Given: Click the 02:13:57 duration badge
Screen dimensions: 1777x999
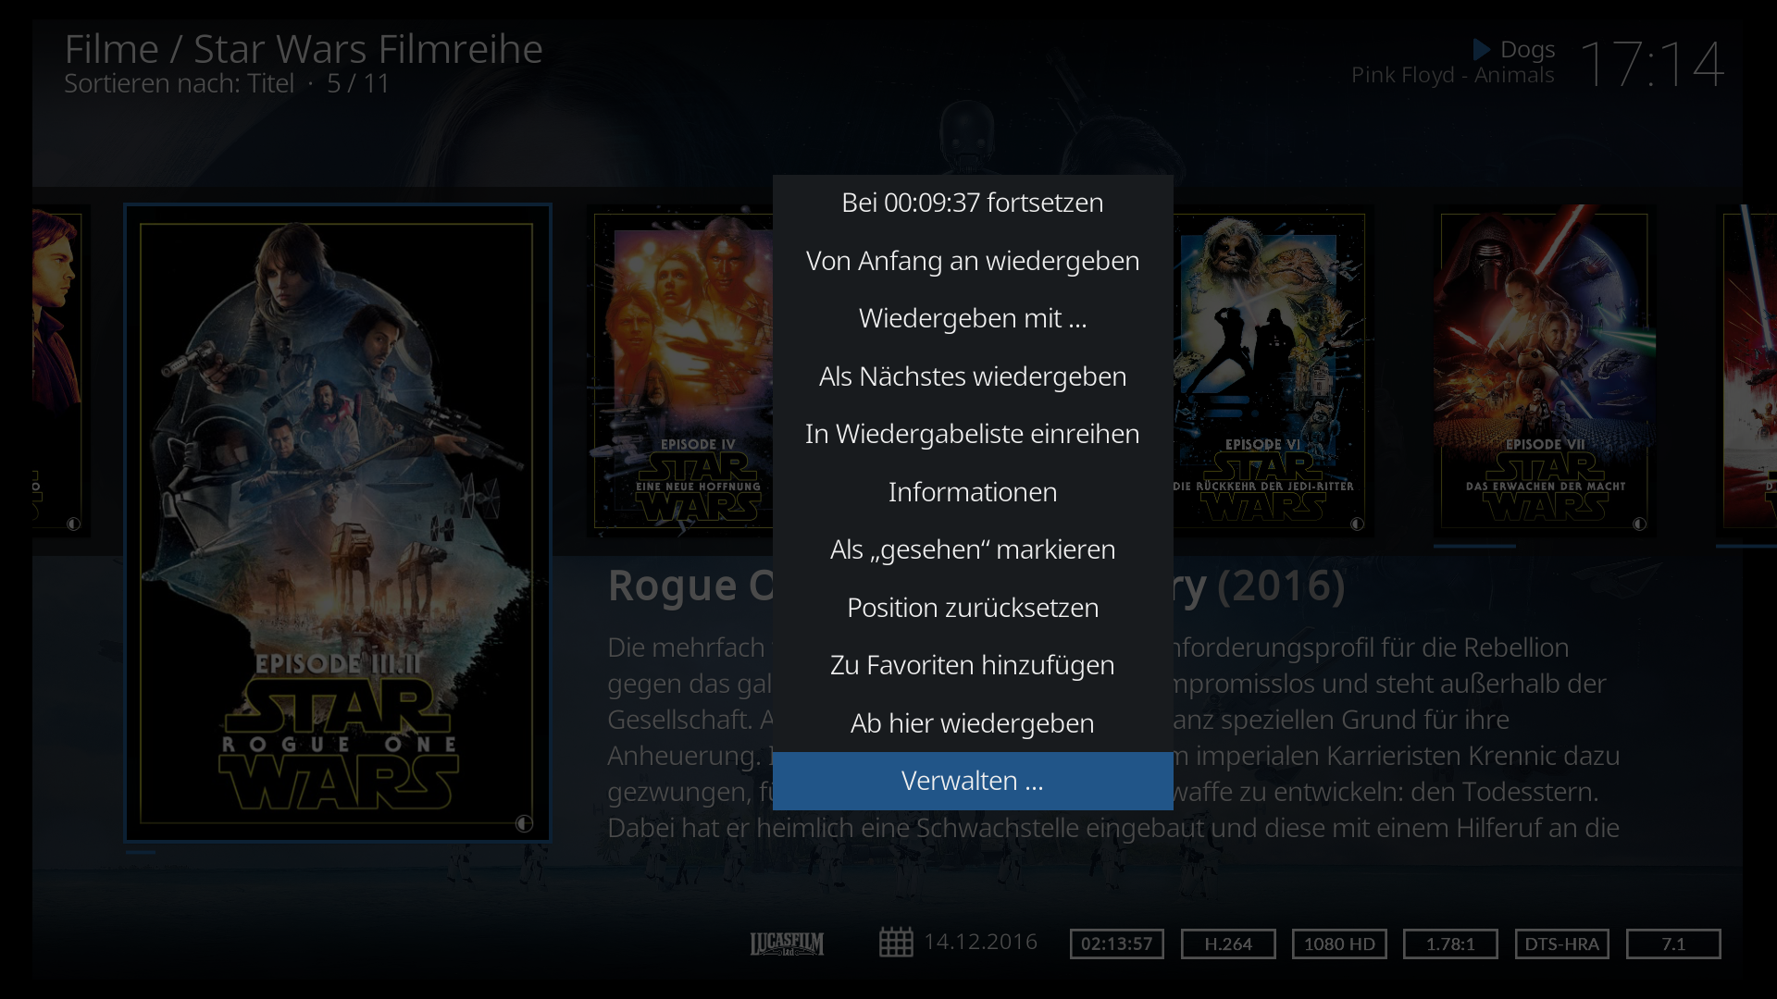Looking at the screenshot, I should point(1117,943).
